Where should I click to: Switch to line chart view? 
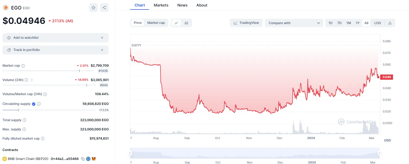pos(176,23)
